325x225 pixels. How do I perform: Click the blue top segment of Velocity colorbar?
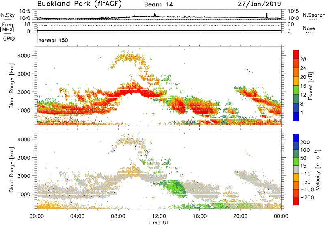click(296, 138)
